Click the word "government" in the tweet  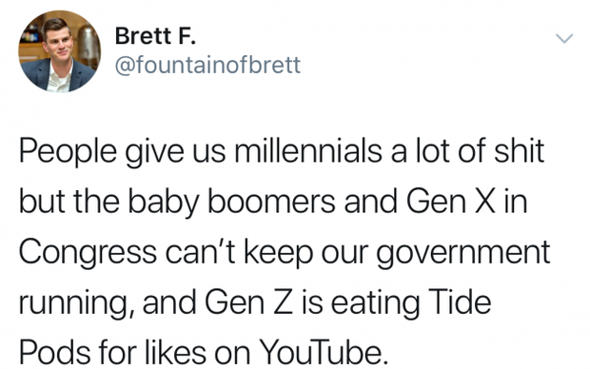463,254
